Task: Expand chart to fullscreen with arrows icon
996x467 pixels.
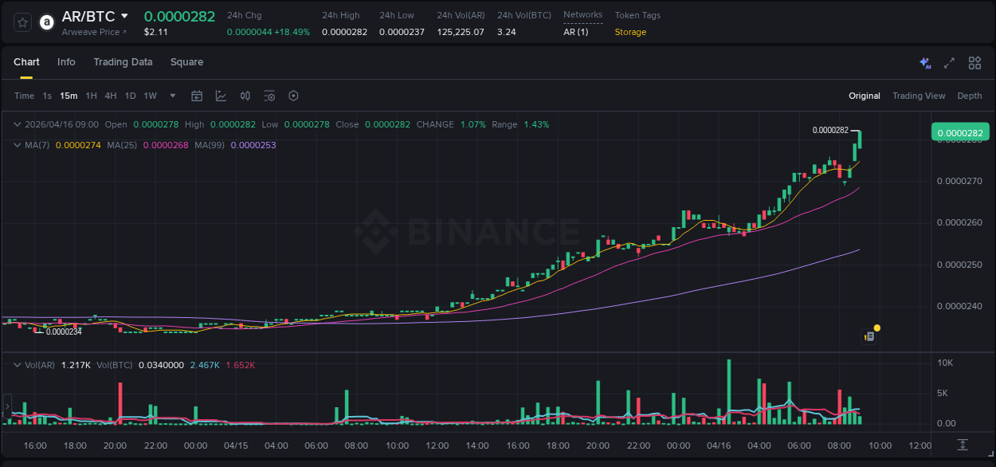Action: (949, 62)
